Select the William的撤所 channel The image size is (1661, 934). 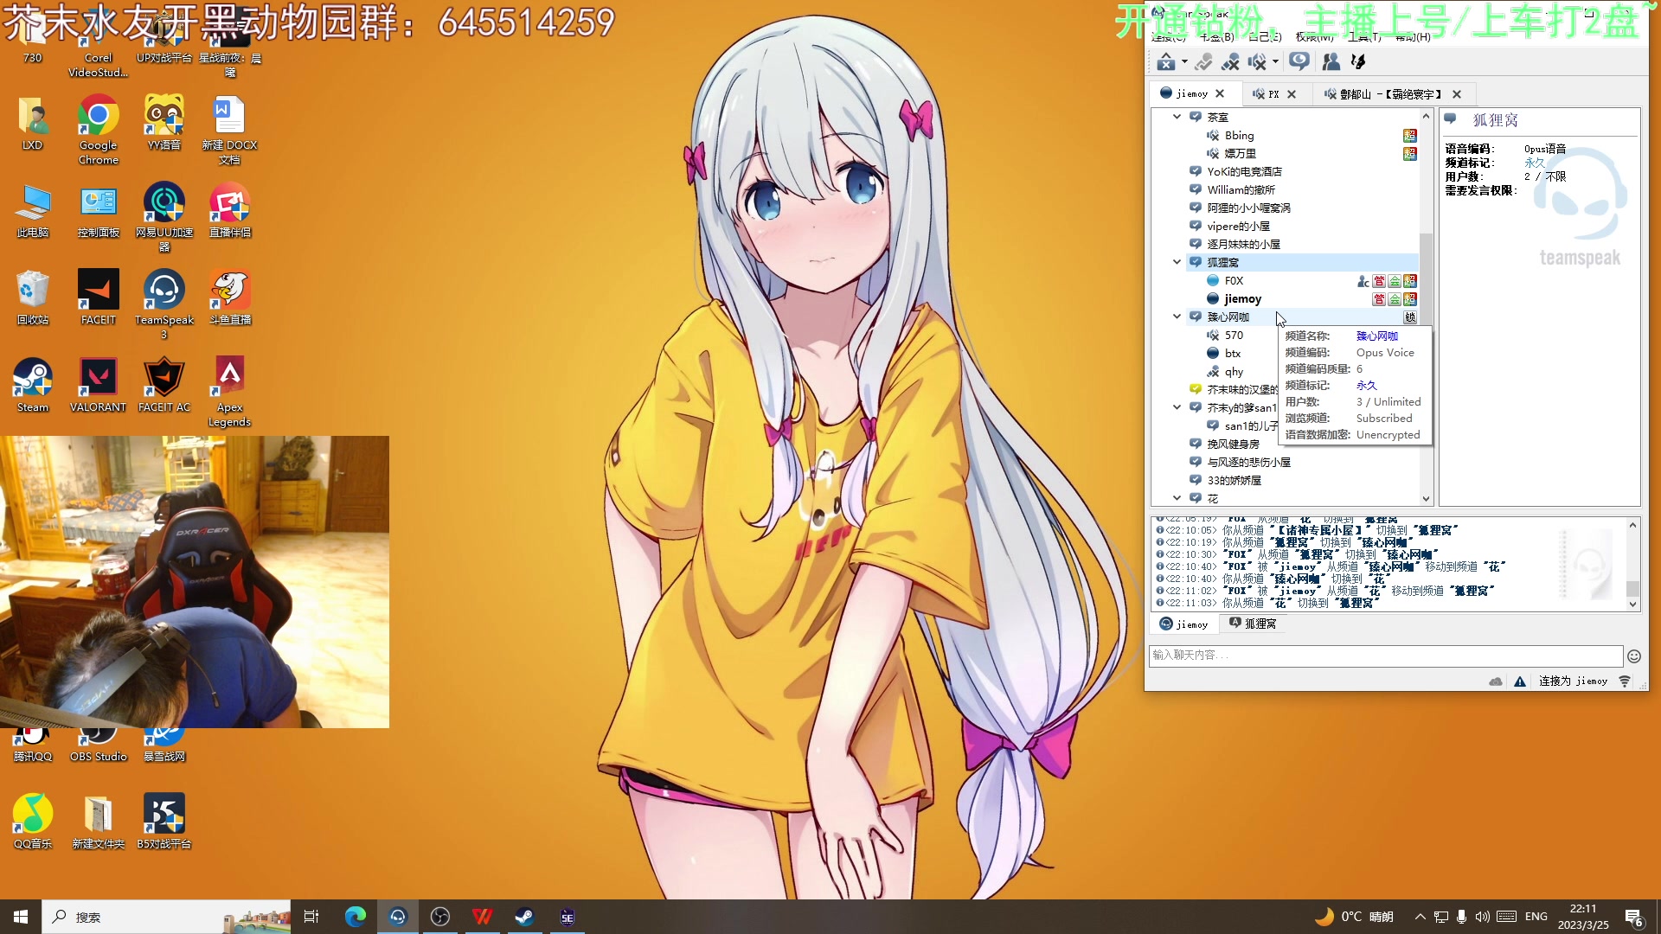1241,189
